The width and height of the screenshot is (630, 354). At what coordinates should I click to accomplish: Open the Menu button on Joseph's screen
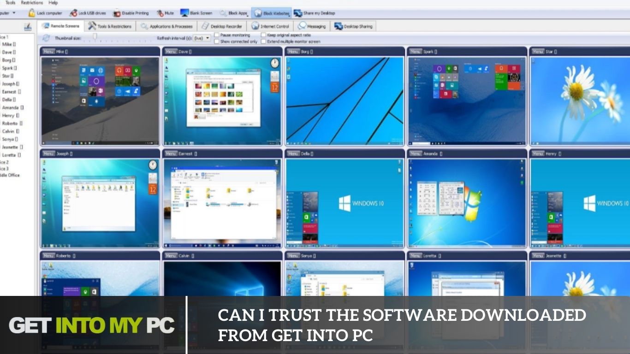pos(48,153)
